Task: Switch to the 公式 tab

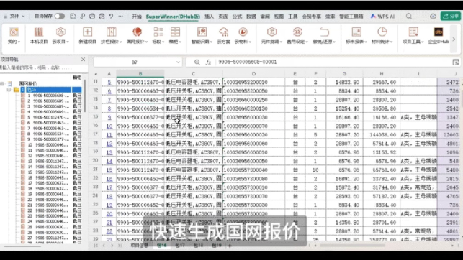Action: (x=237, y=17)
